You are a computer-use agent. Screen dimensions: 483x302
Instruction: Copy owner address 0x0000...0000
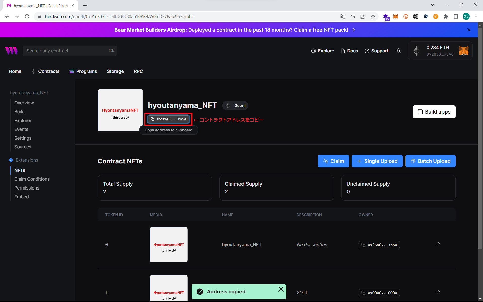coord(379,293)
